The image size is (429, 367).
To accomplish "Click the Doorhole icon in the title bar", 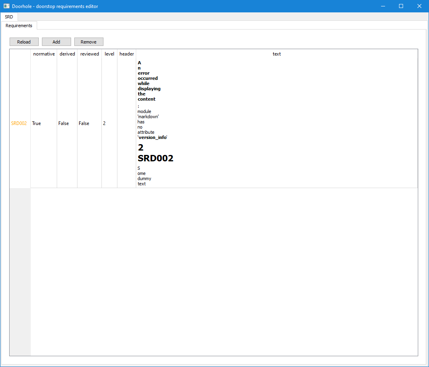I will (6, 6).
